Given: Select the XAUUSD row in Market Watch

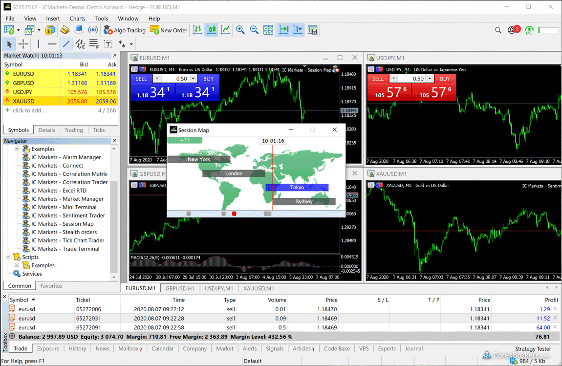Looking at the screenshot, I should (x=60, y=101).
